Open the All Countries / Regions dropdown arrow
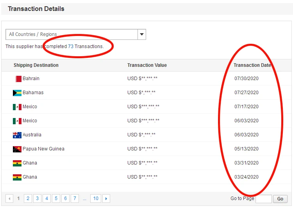The image size is (293, 211). pyautogui.click(x=142, y=34)
